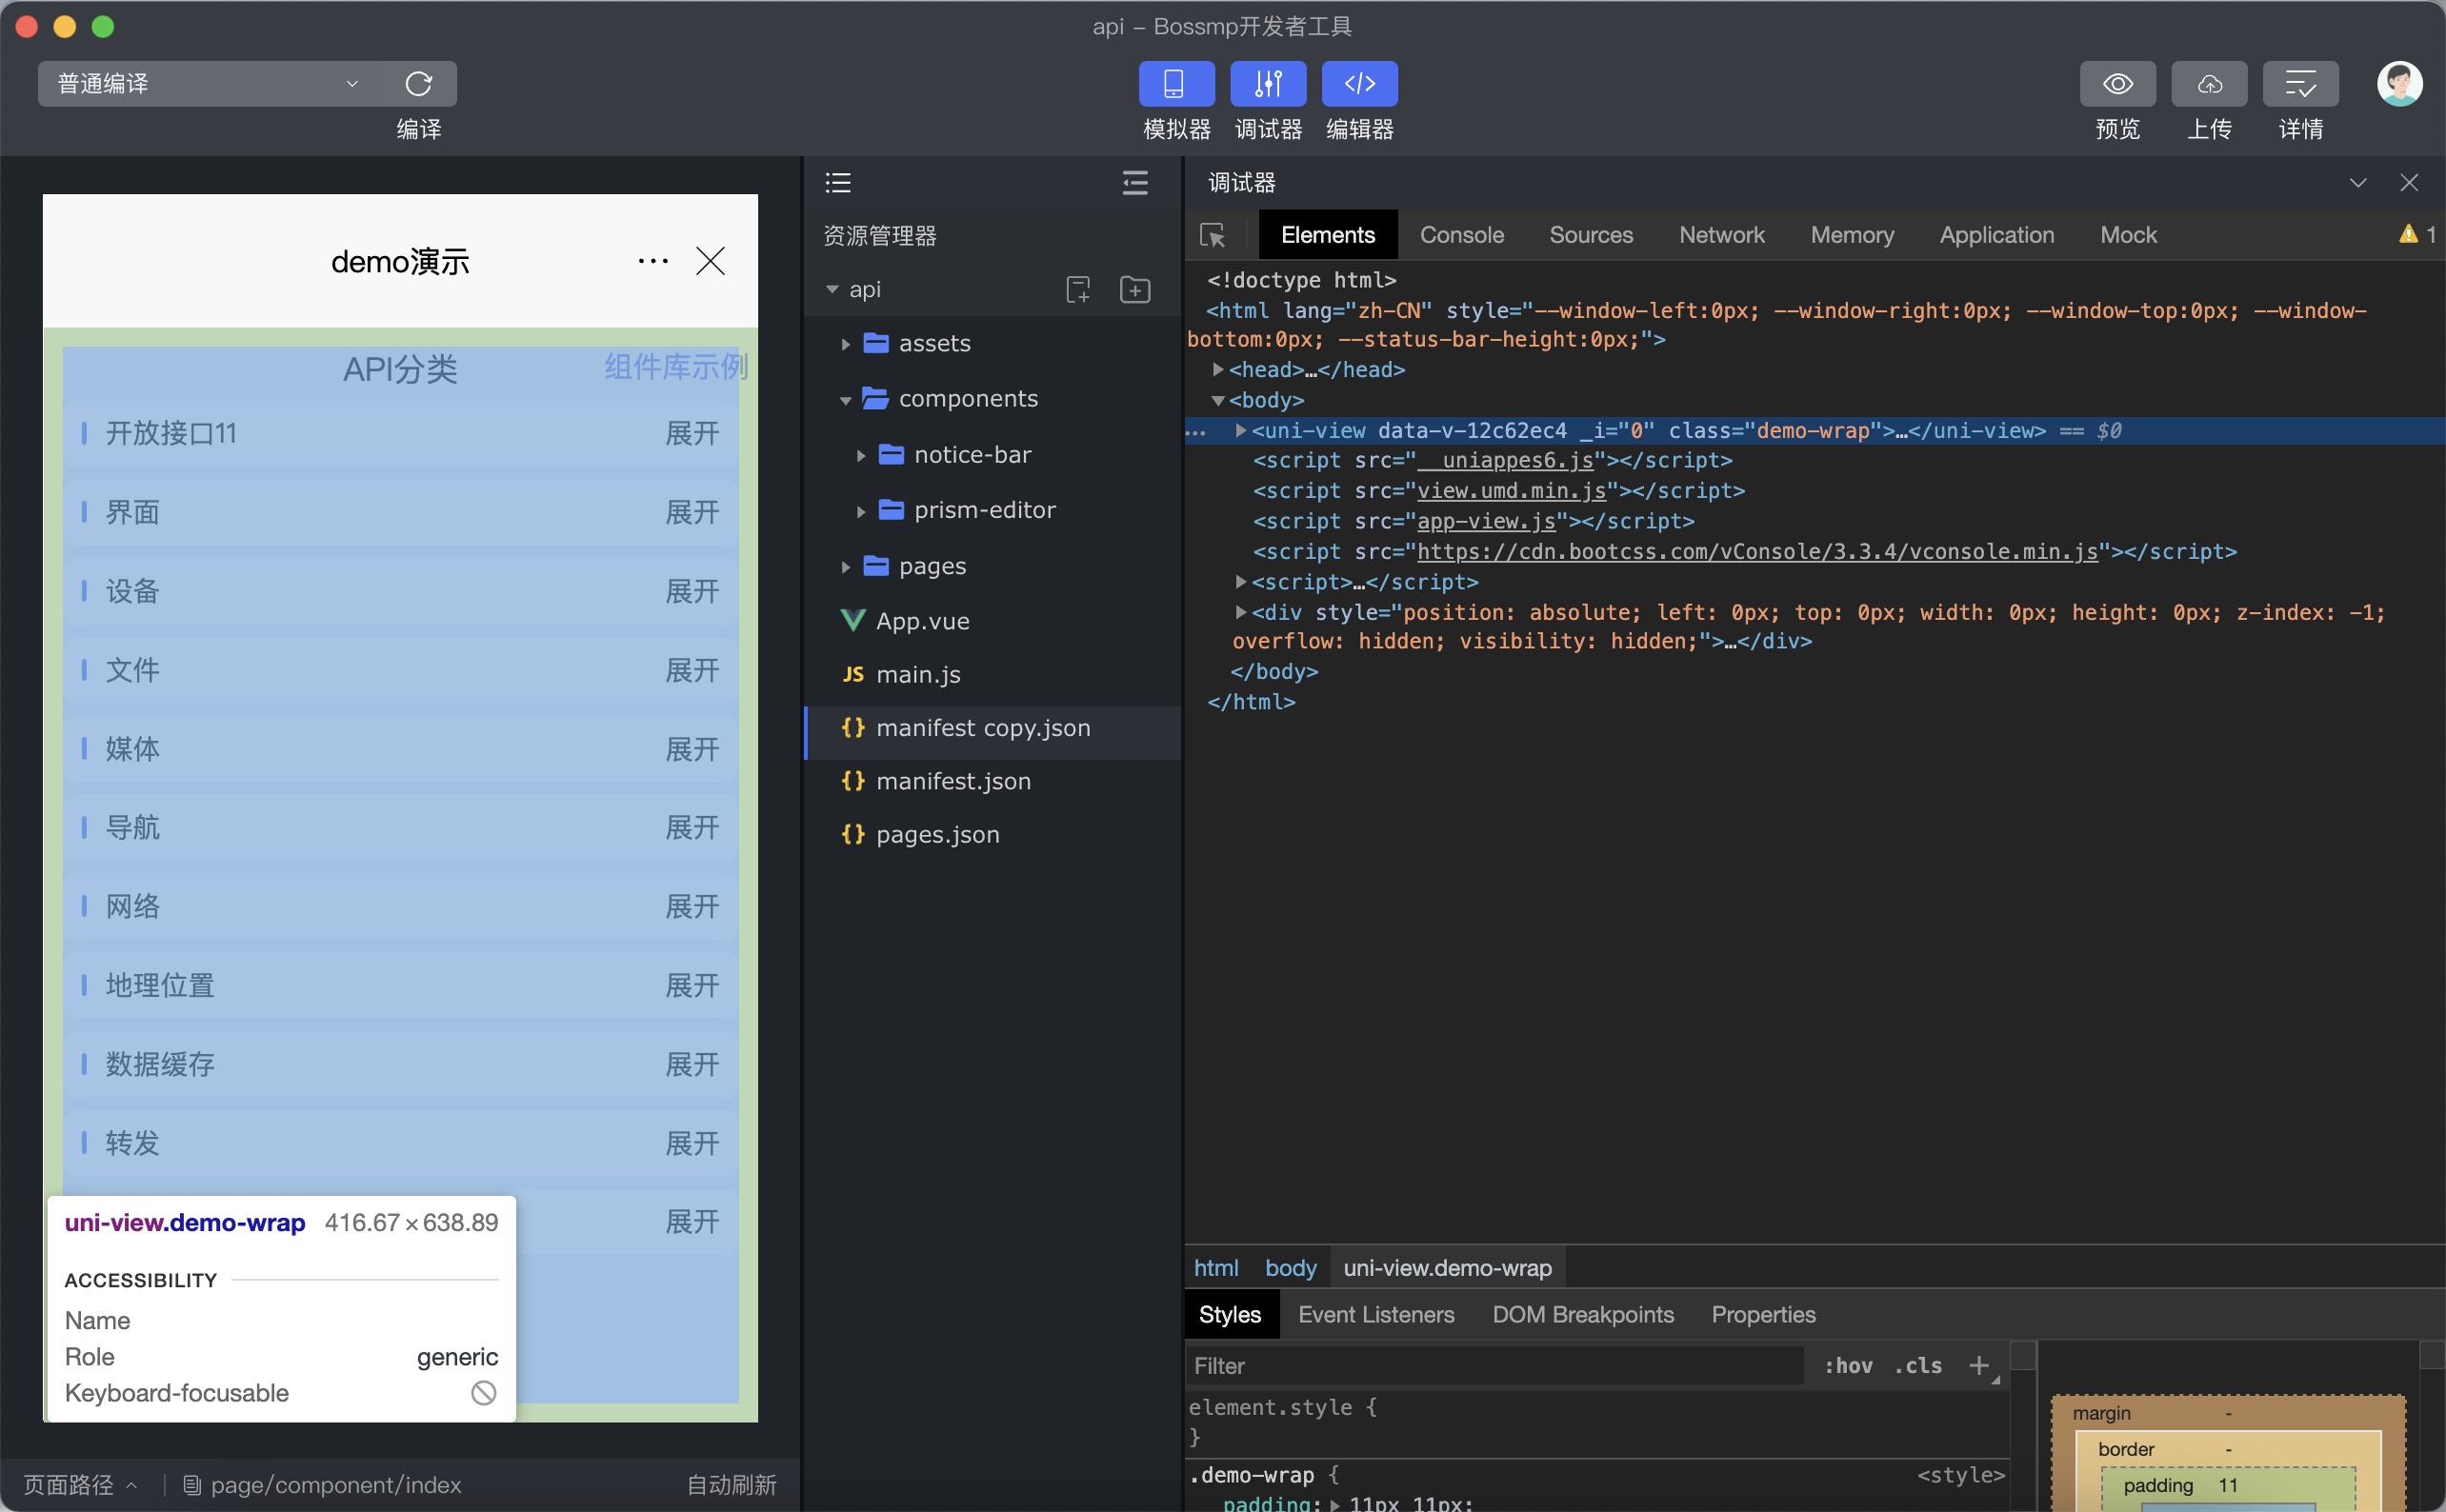Expand the 设备 category

[x=692, y=591]
